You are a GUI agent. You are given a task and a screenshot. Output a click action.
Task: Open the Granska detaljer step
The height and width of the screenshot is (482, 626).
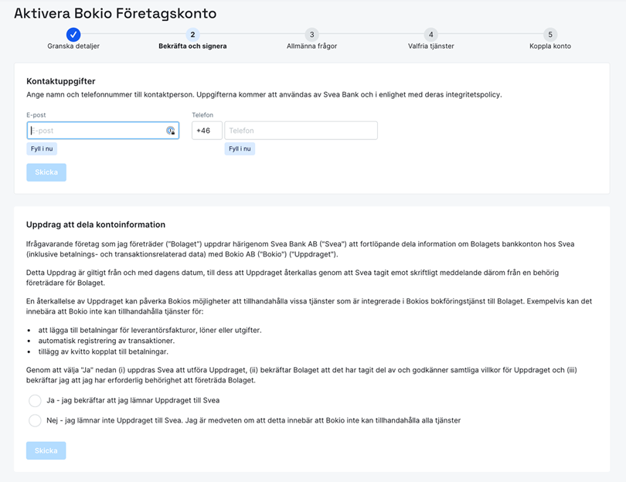coord(73,46)
